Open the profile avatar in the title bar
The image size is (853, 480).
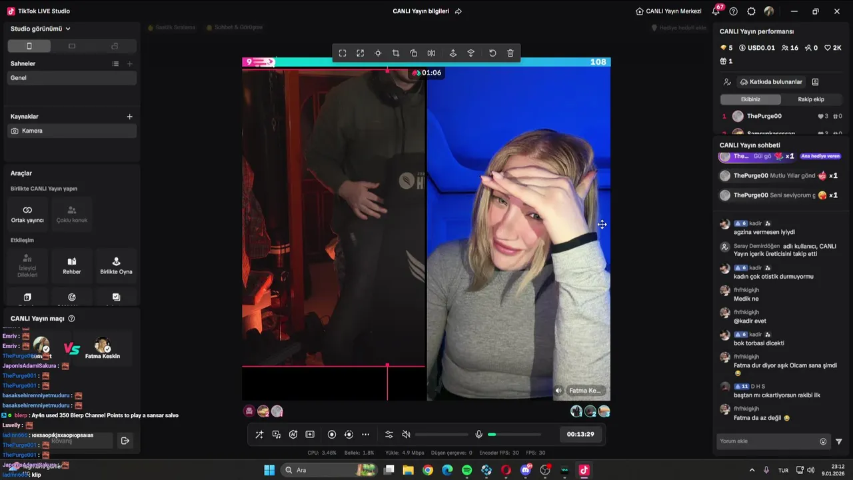769,11
